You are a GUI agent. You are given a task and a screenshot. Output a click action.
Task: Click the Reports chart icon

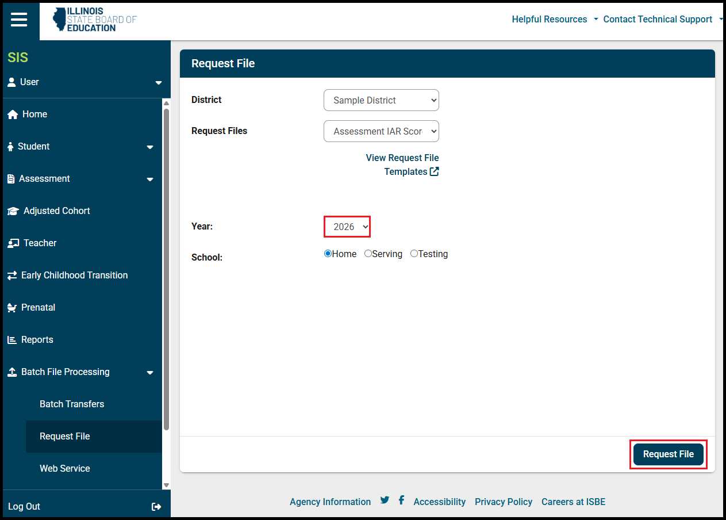[12, 340]
